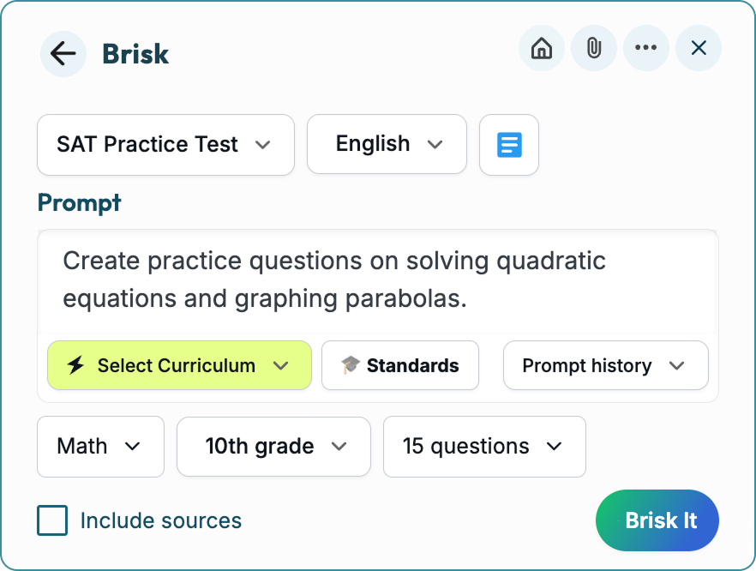This screenshot has width=756, height=571.
Task: Click the paperclip attachment icon
Action: click(593, 49)
